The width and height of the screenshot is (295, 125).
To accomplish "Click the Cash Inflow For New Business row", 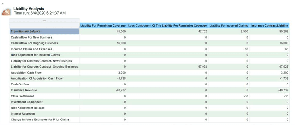I will coord(44,37).
